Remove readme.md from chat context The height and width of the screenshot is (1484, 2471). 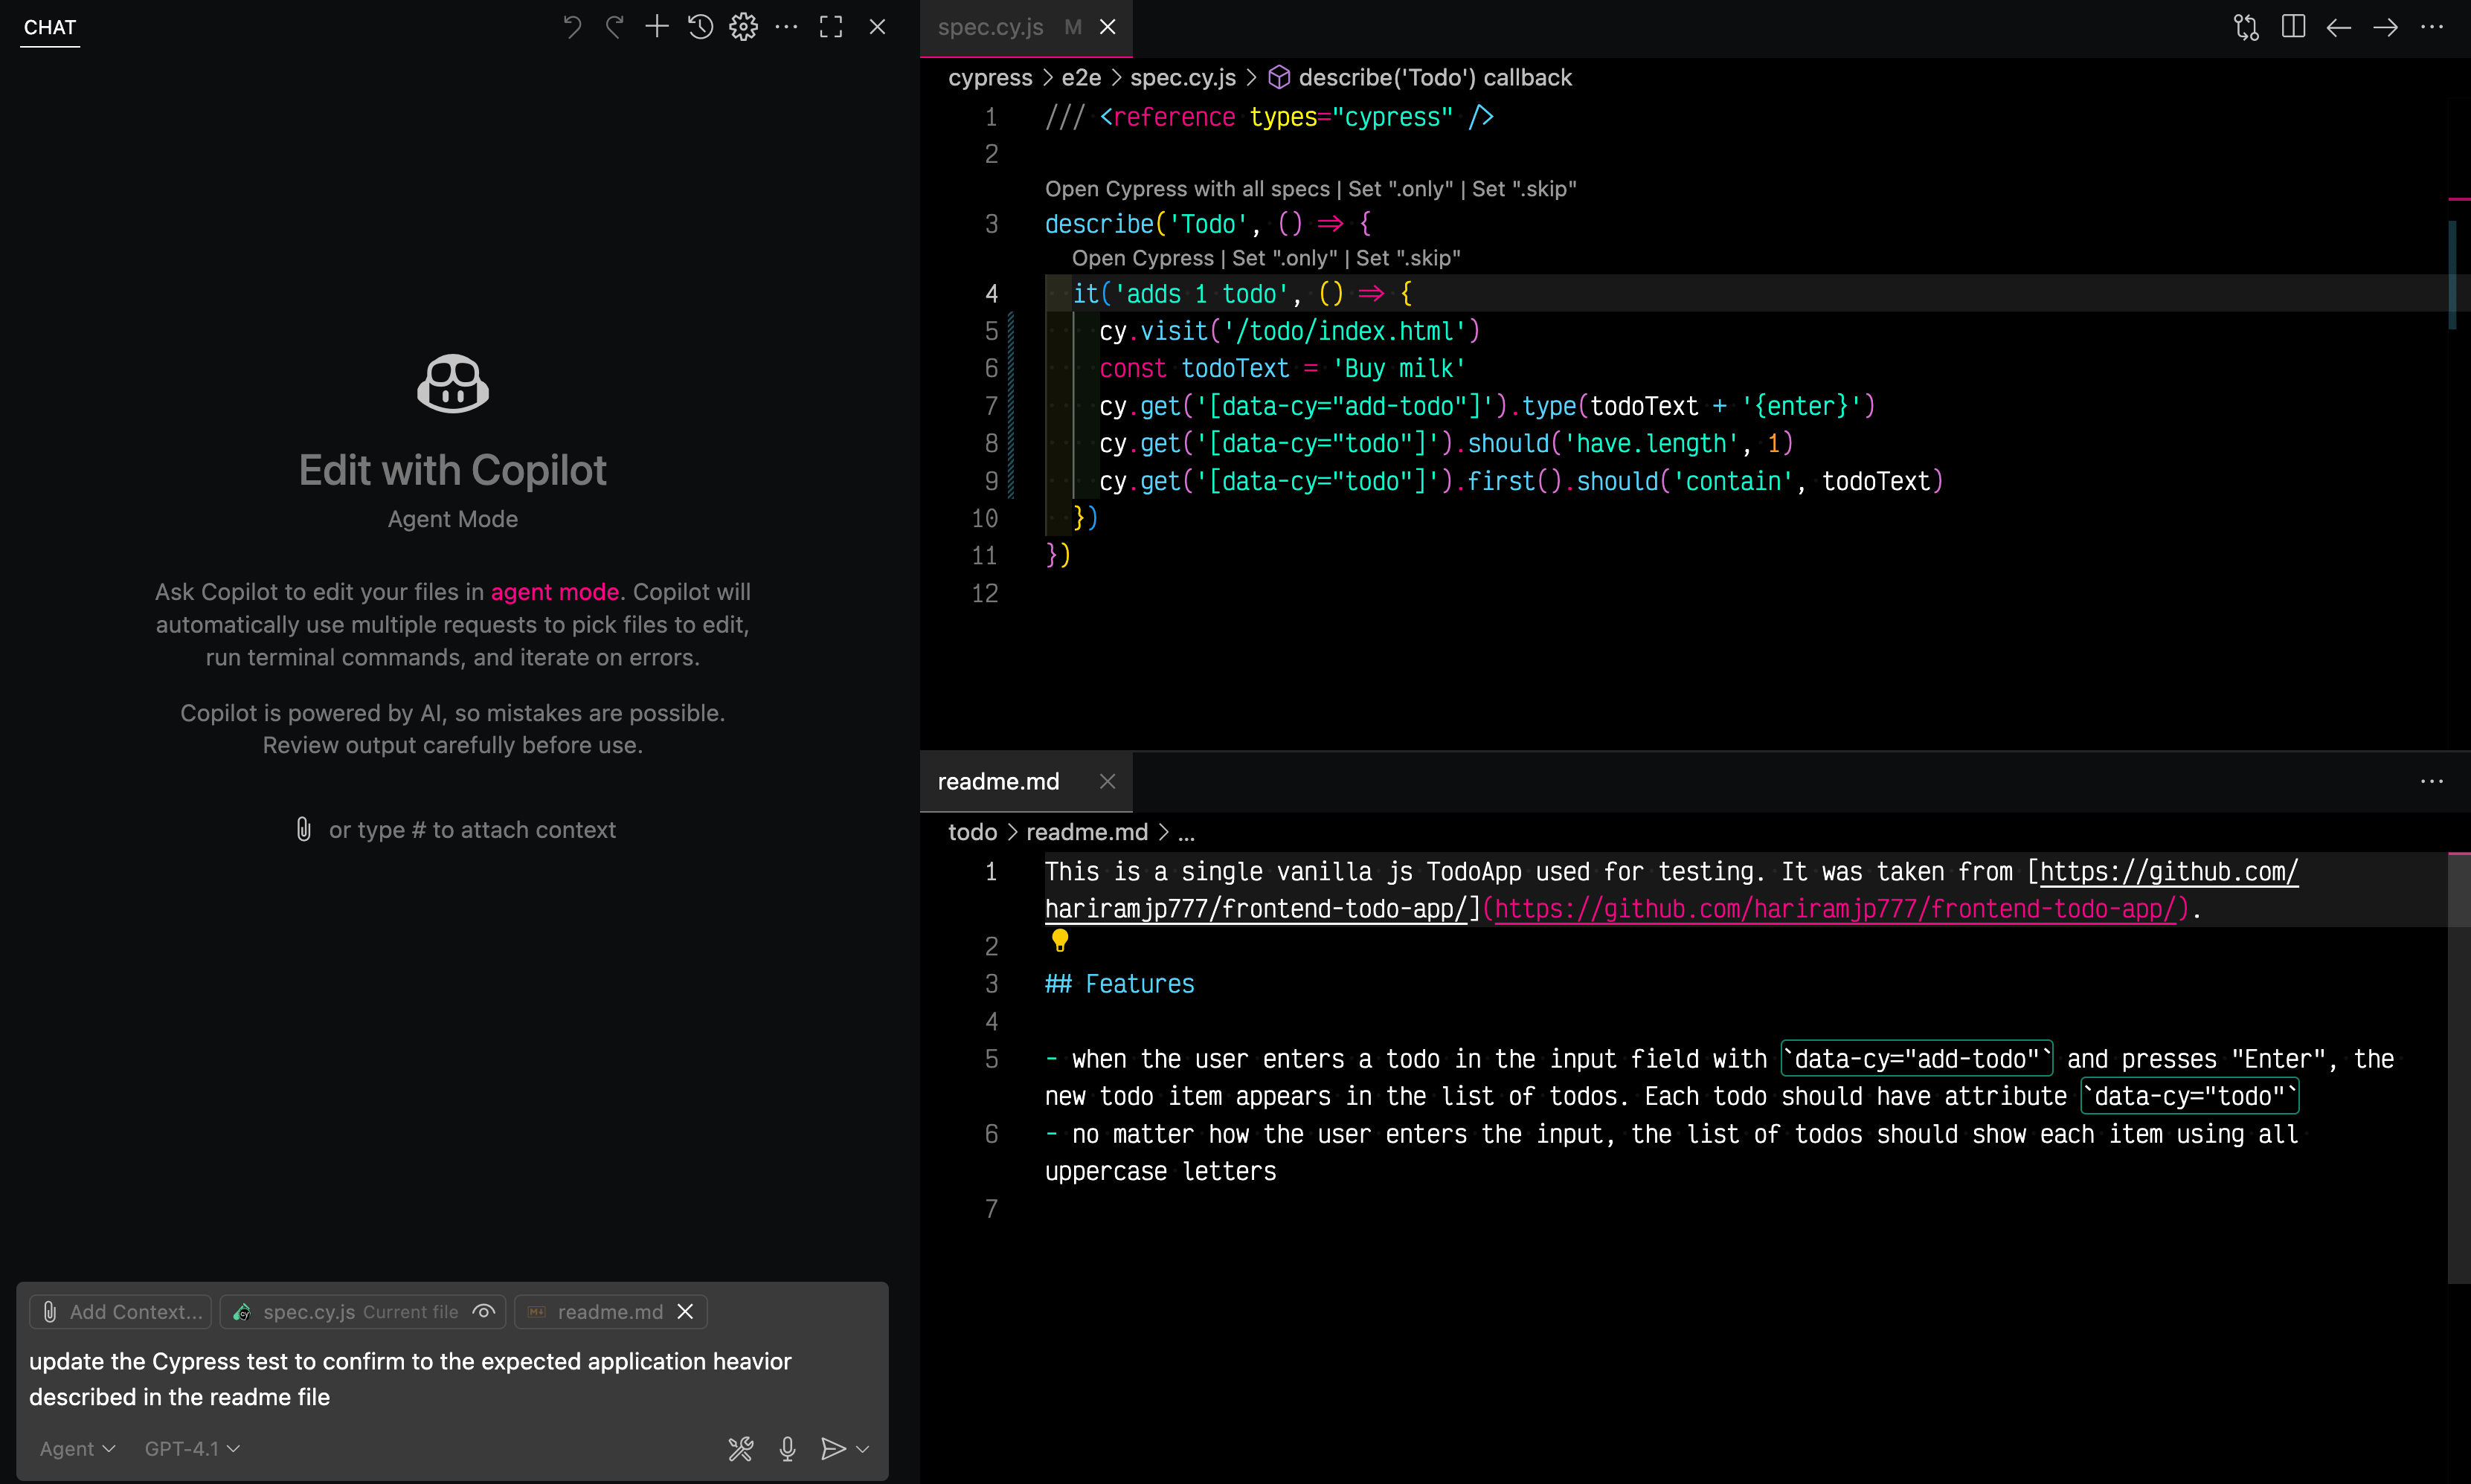point(685,1312)
